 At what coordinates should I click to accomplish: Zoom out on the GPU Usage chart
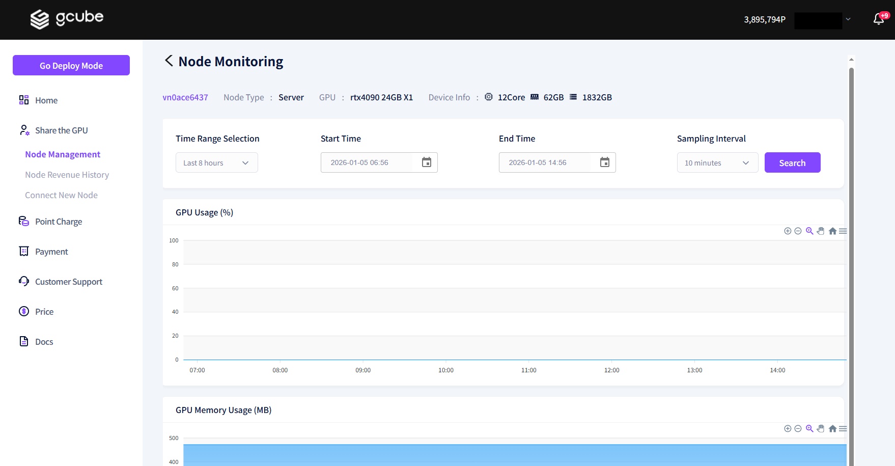(798, 231)
